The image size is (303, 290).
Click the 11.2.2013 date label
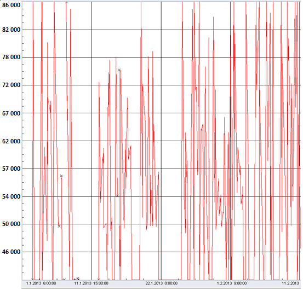290,283
